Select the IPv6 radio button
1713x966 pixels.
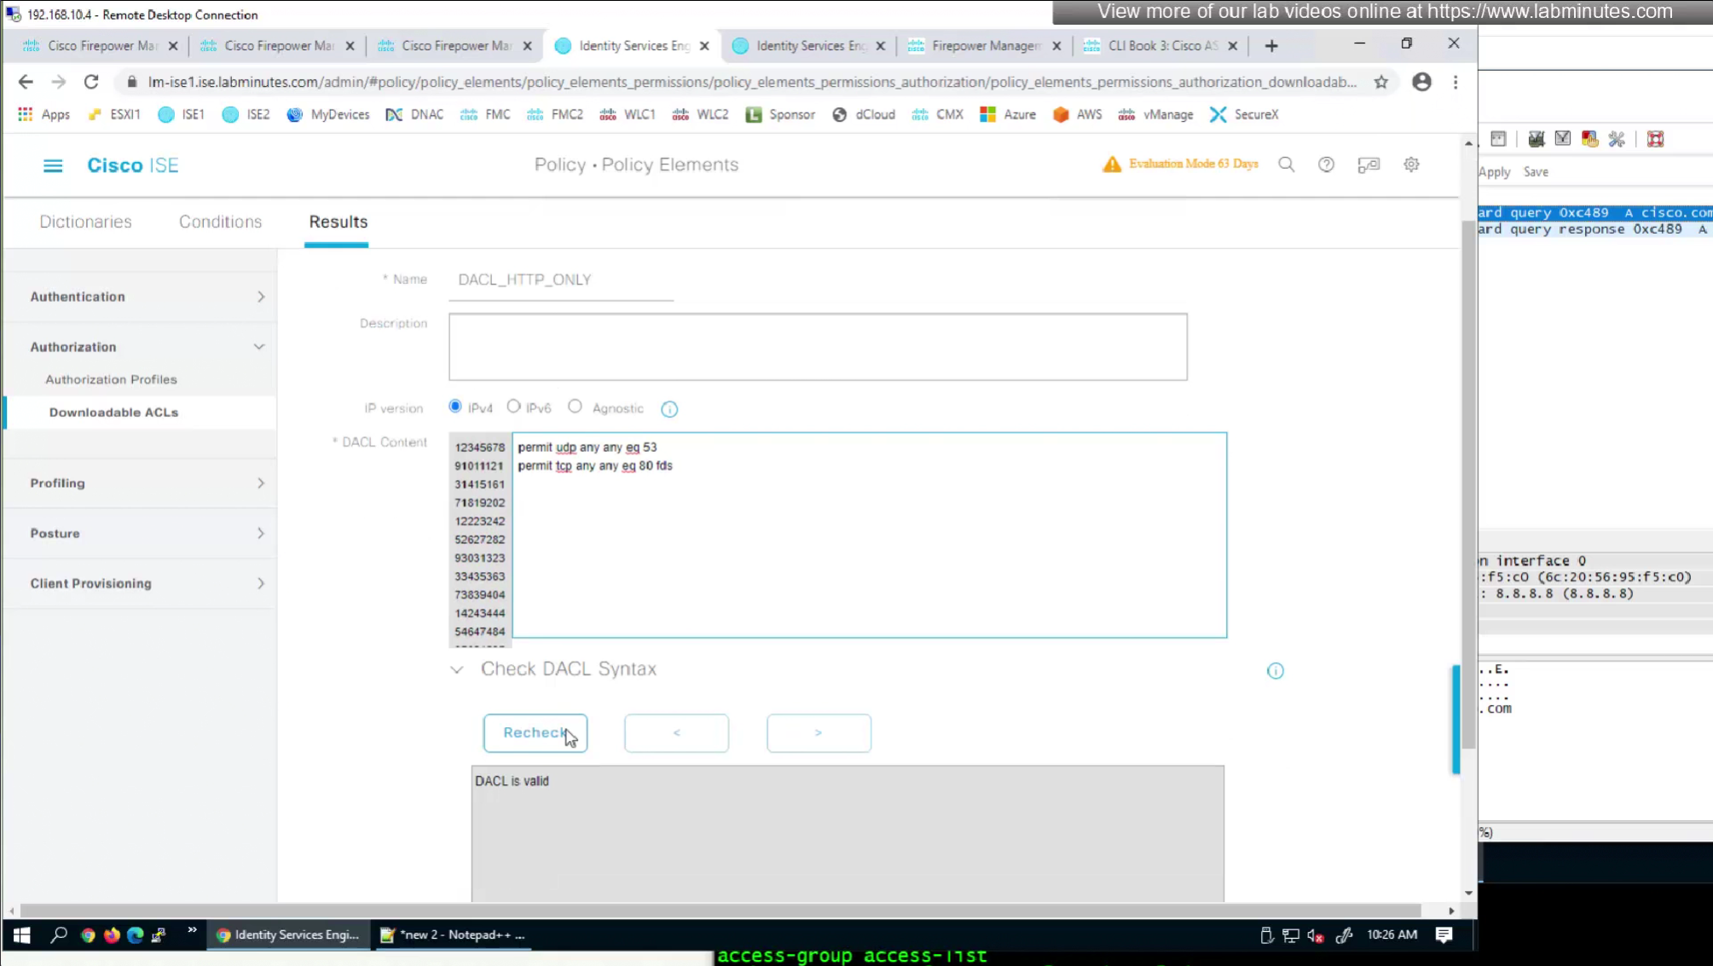513,407
